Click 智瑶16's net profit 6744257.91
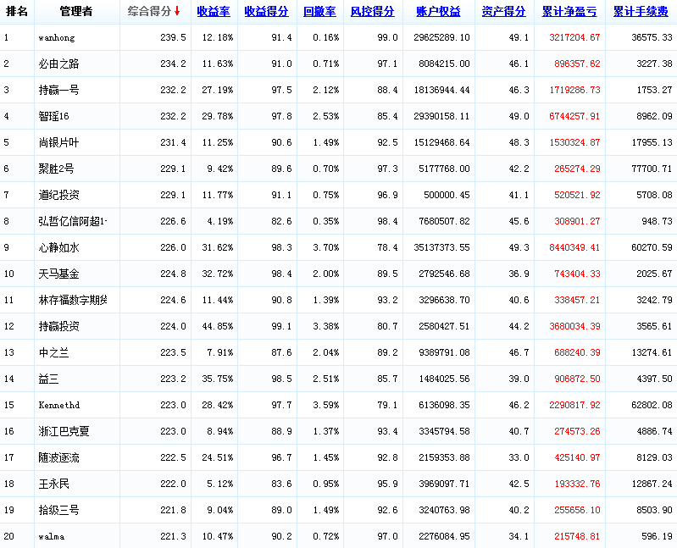Viewport: 677px width, 548px height. (x=574, y=116)
